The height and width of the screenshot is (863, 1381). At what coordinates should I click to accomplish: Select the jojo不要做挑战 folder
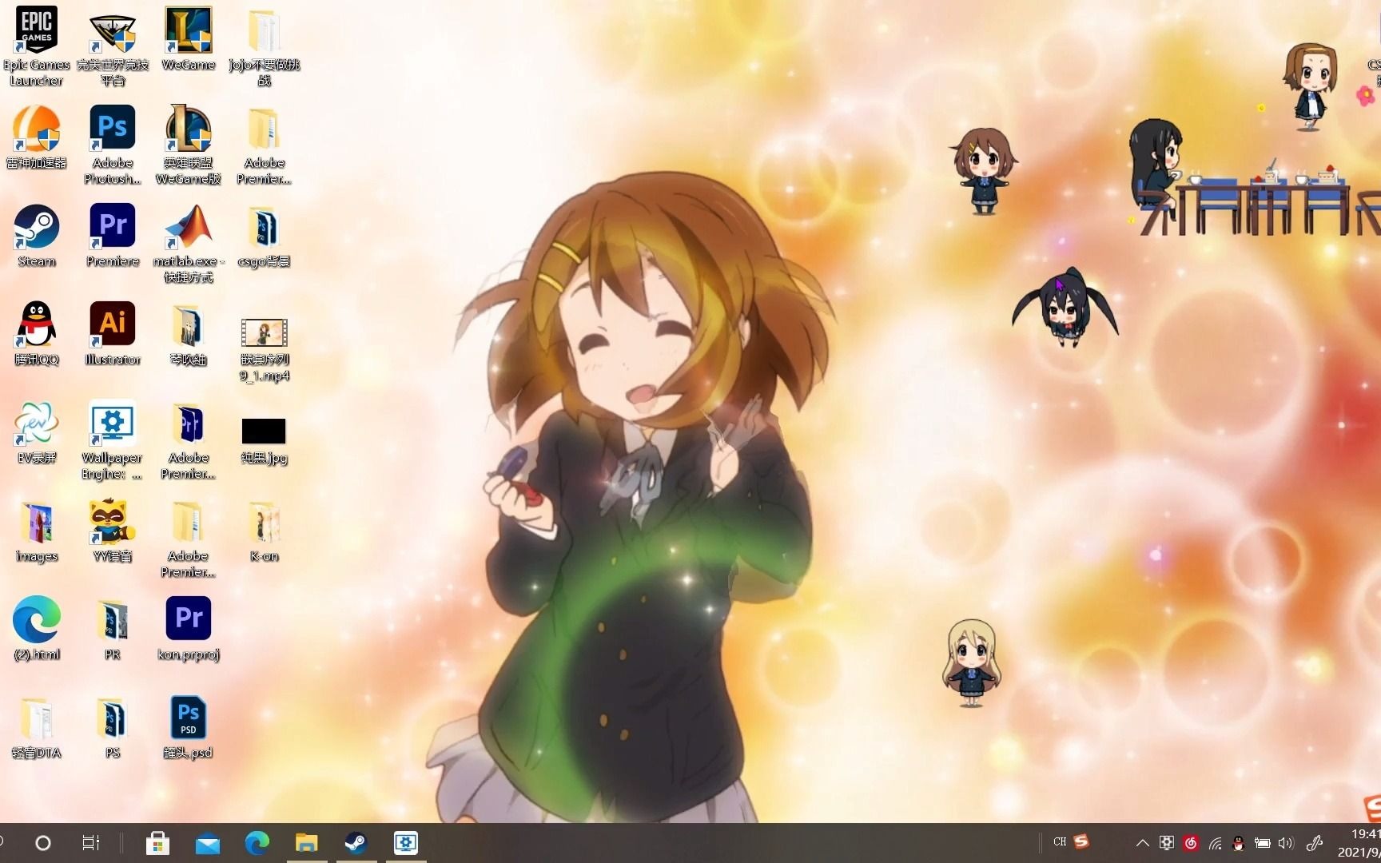point(264,46)
